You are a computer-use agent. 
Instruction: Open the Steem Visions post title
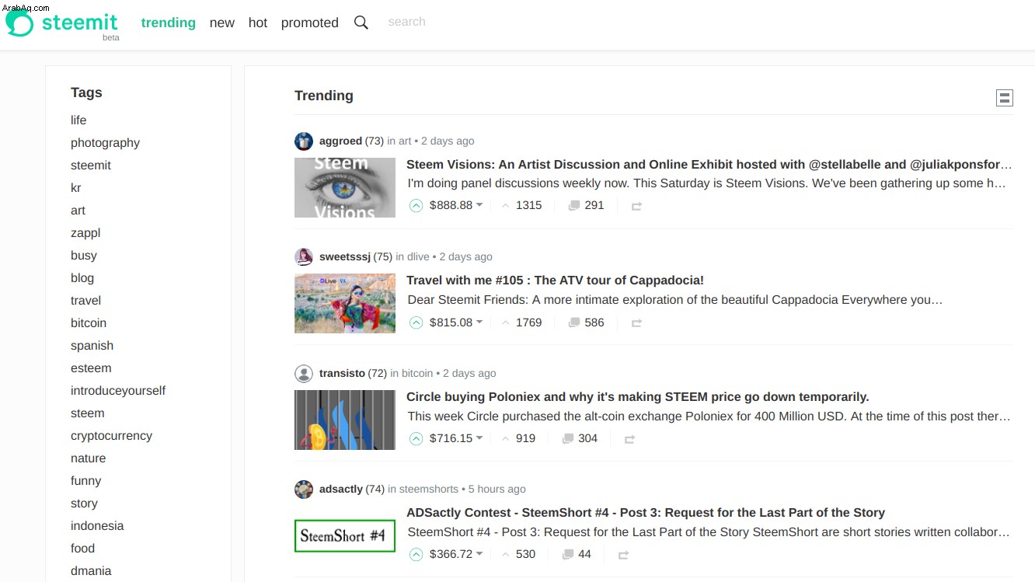[x=709, y=165]
